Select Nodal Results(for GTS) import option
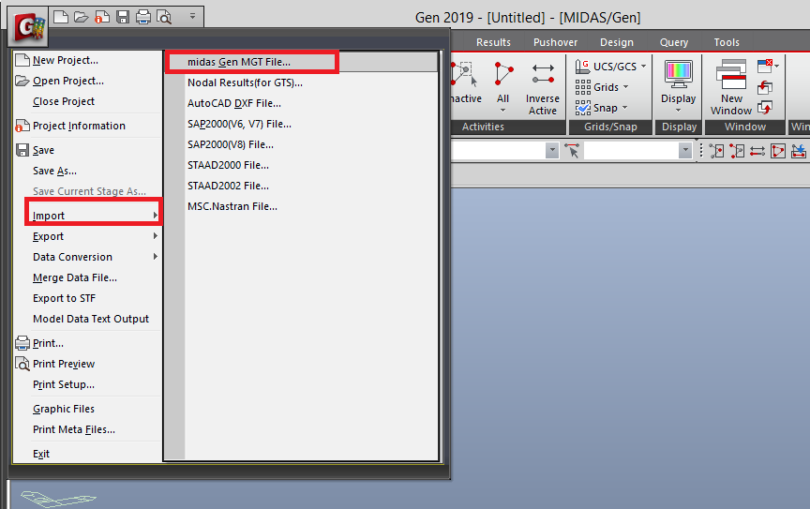Image resolution: width=810 pixels, height=509 pixels. coord(302,82)
